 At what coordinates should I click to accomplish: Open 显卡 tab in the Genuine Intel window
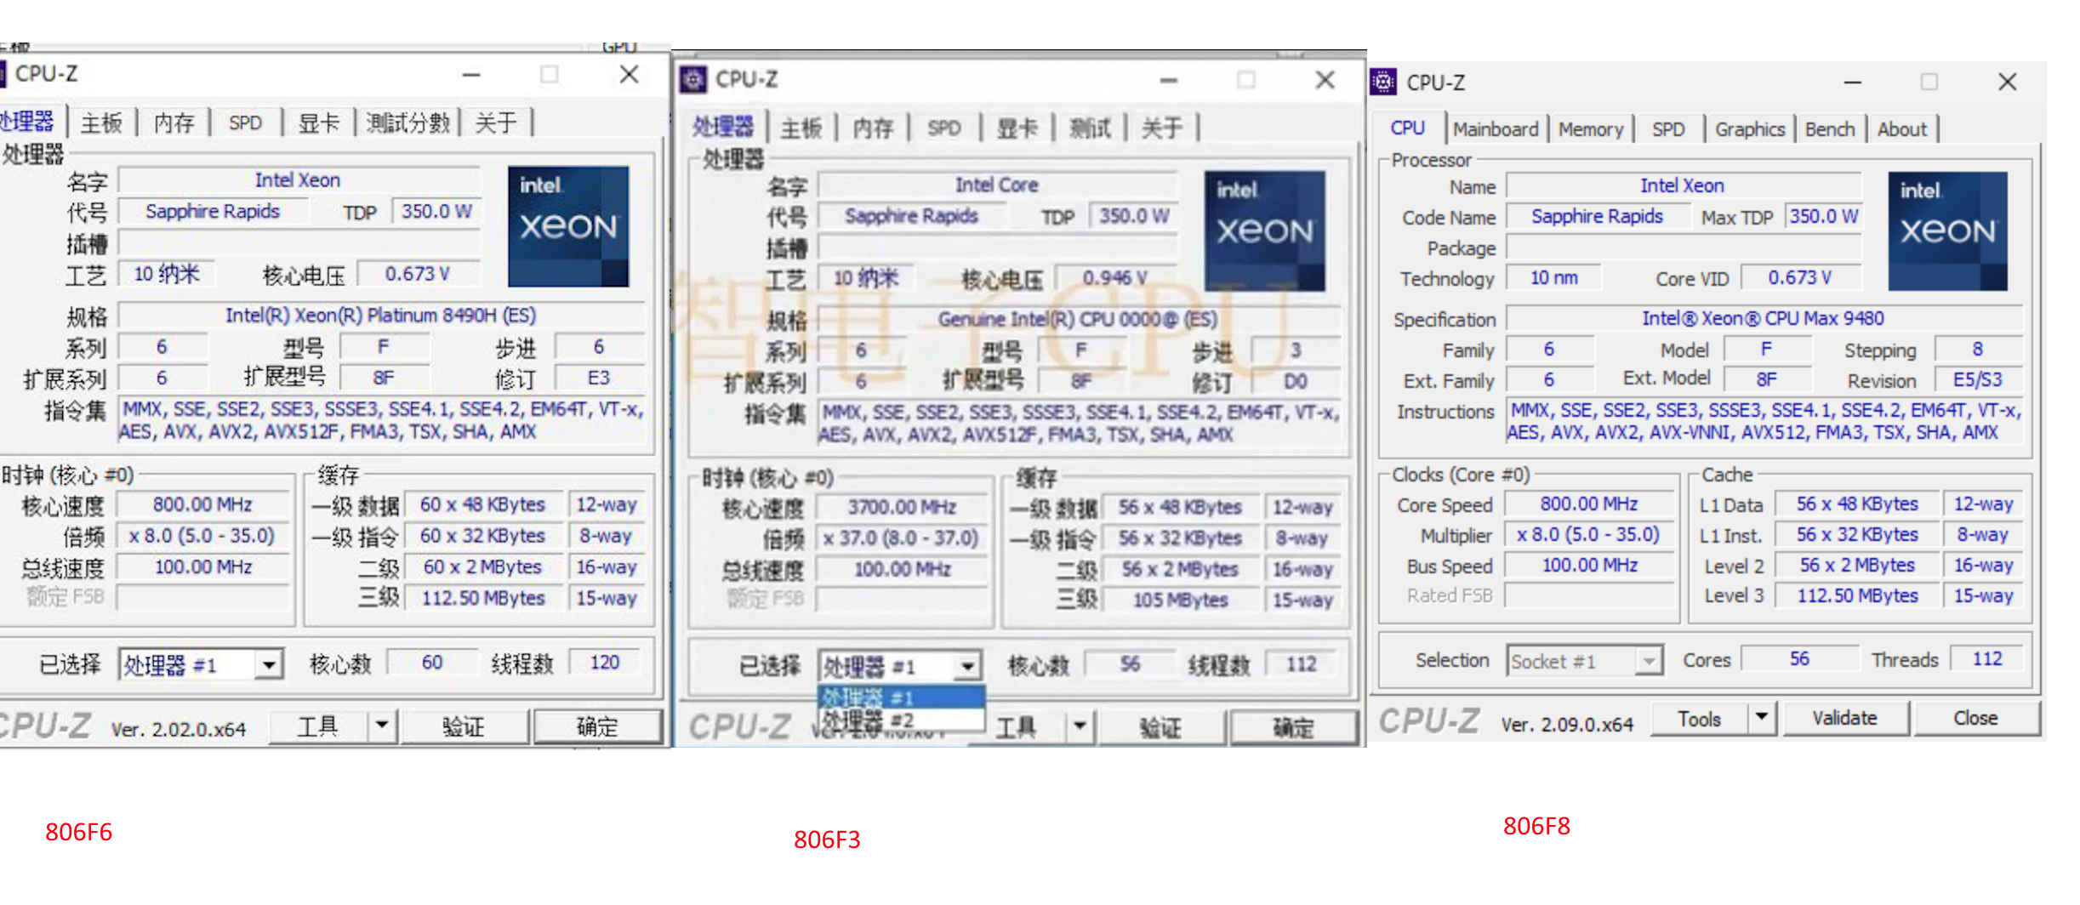pos(1017,128)
